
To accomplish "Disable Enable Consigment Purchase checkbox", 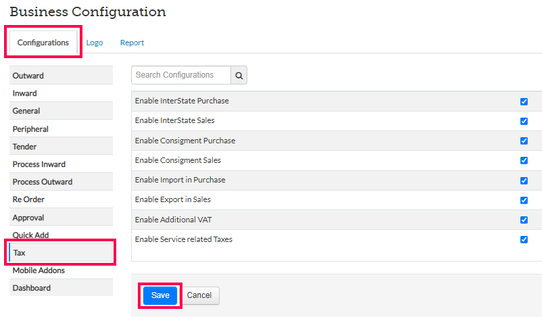I will pos(524,141).
